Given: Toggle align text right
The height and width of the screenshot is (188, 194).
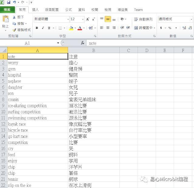Looking at the screenshot, I should 114,28.
